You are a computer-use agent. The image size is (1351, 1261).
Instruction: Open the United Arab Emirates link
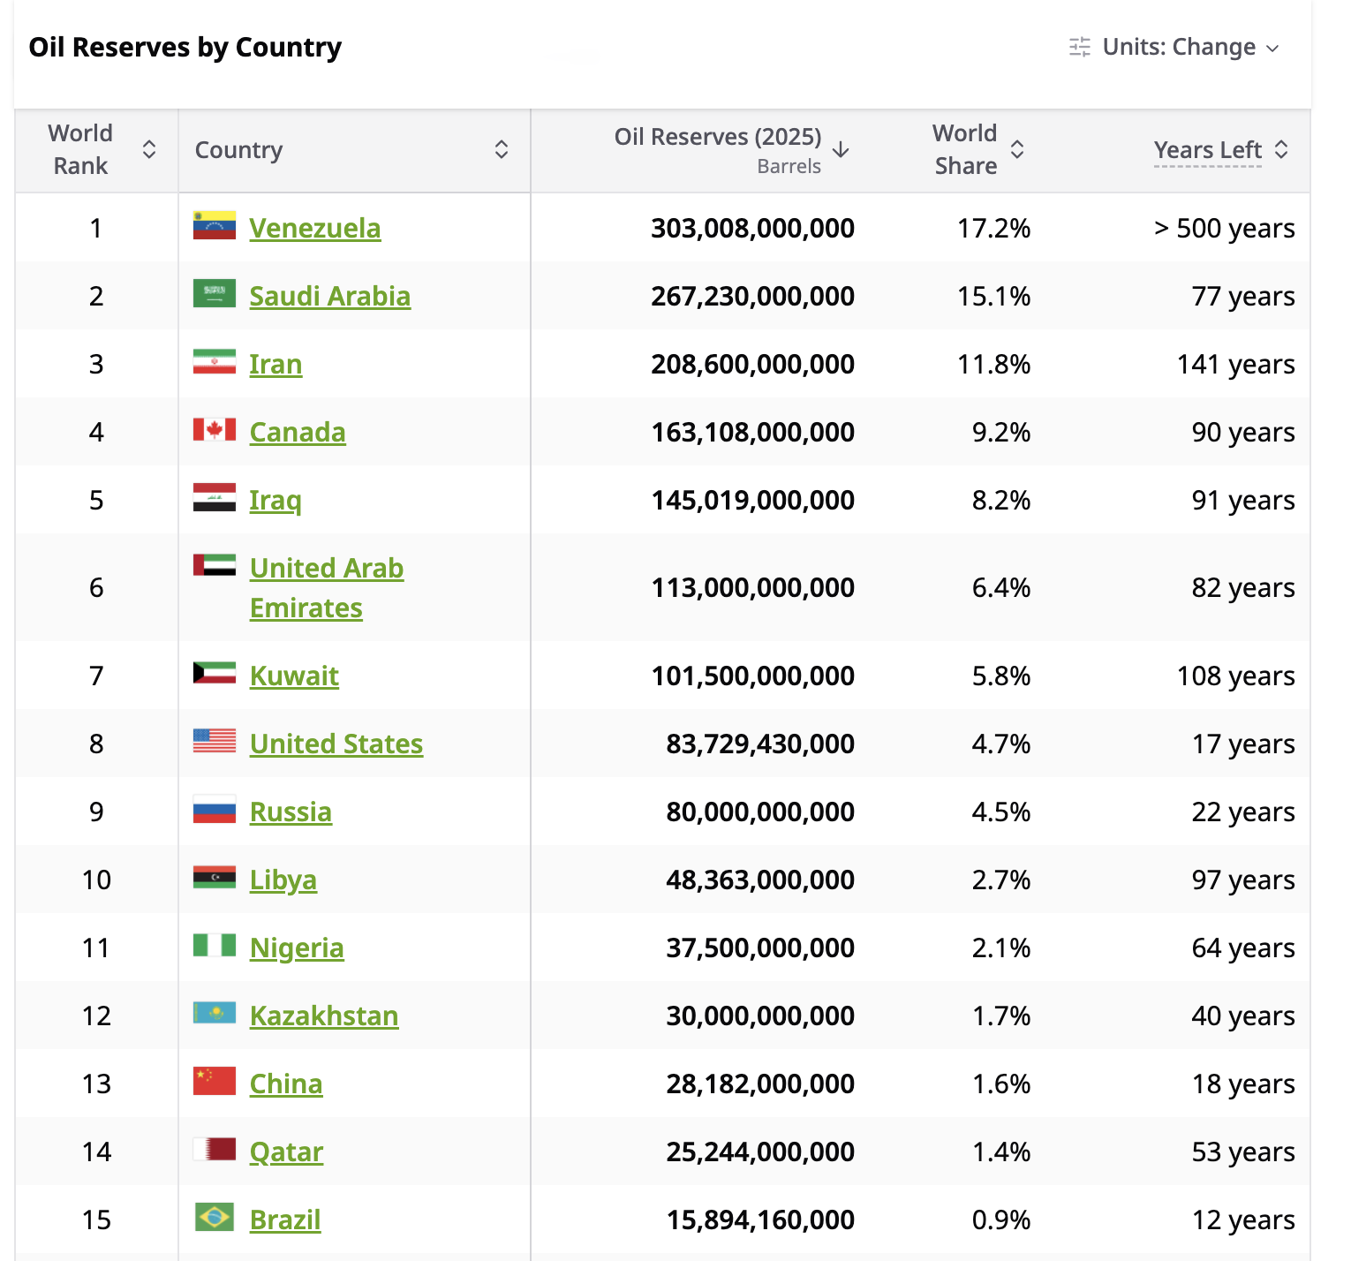point(327,588)
